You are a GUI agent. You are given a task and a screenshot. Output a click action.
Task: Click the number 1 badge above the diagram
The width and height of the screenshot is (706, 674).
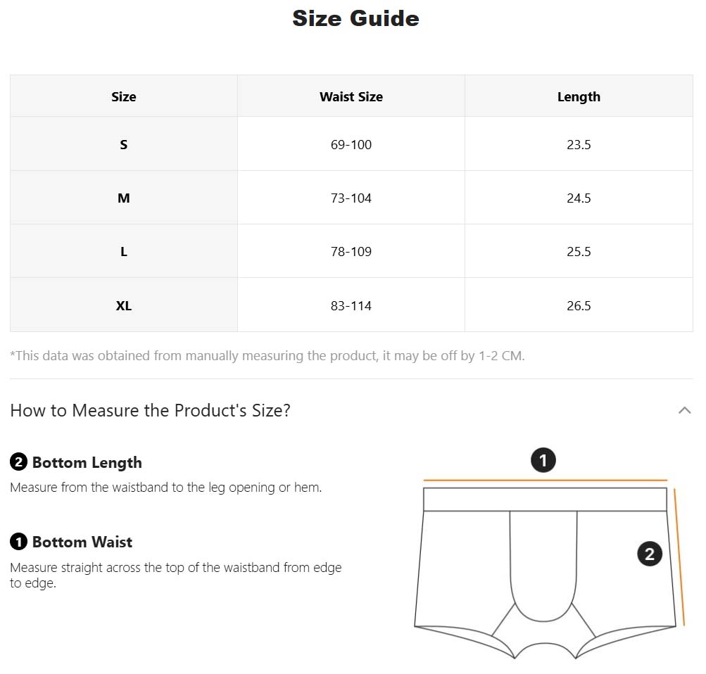543,461
